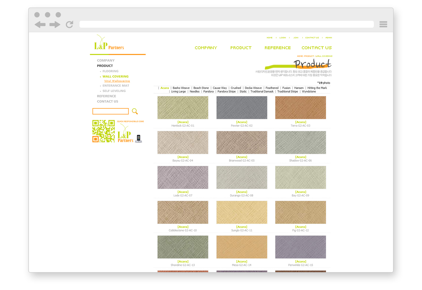Open the small top CONTACT US link
The width and height of the screenshot is (422, 290).
(x=312, y=38)
